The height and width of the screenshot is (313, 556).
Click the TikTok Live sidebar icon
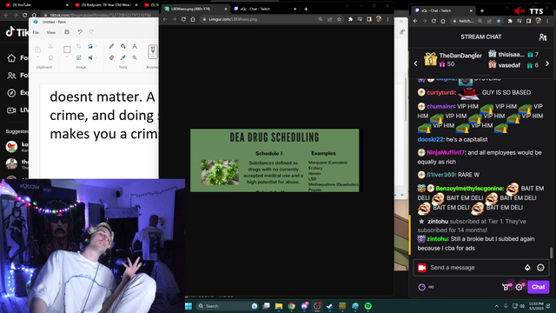coord(11,110)
